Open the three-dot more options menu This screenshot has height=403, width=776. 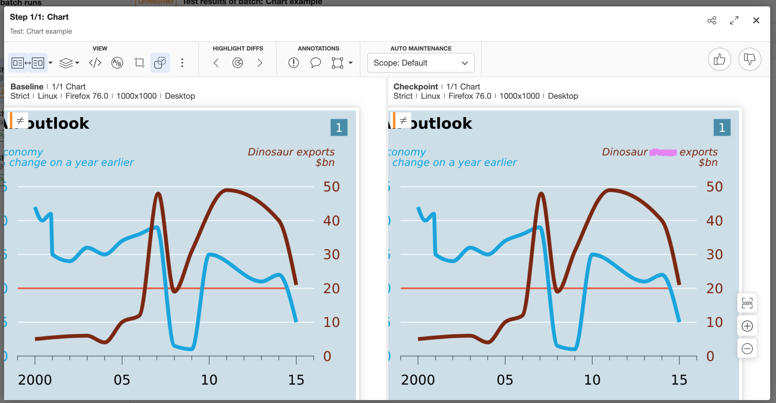click(x=182, y=63)
